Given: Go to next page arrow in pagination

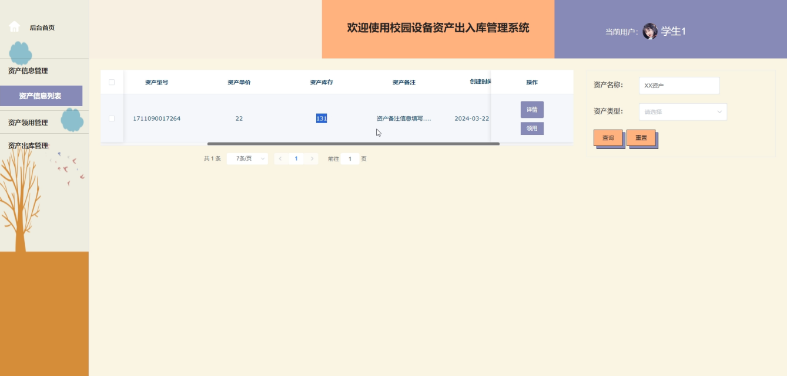Looking at the screenshot, I should [x=312, y=158].
